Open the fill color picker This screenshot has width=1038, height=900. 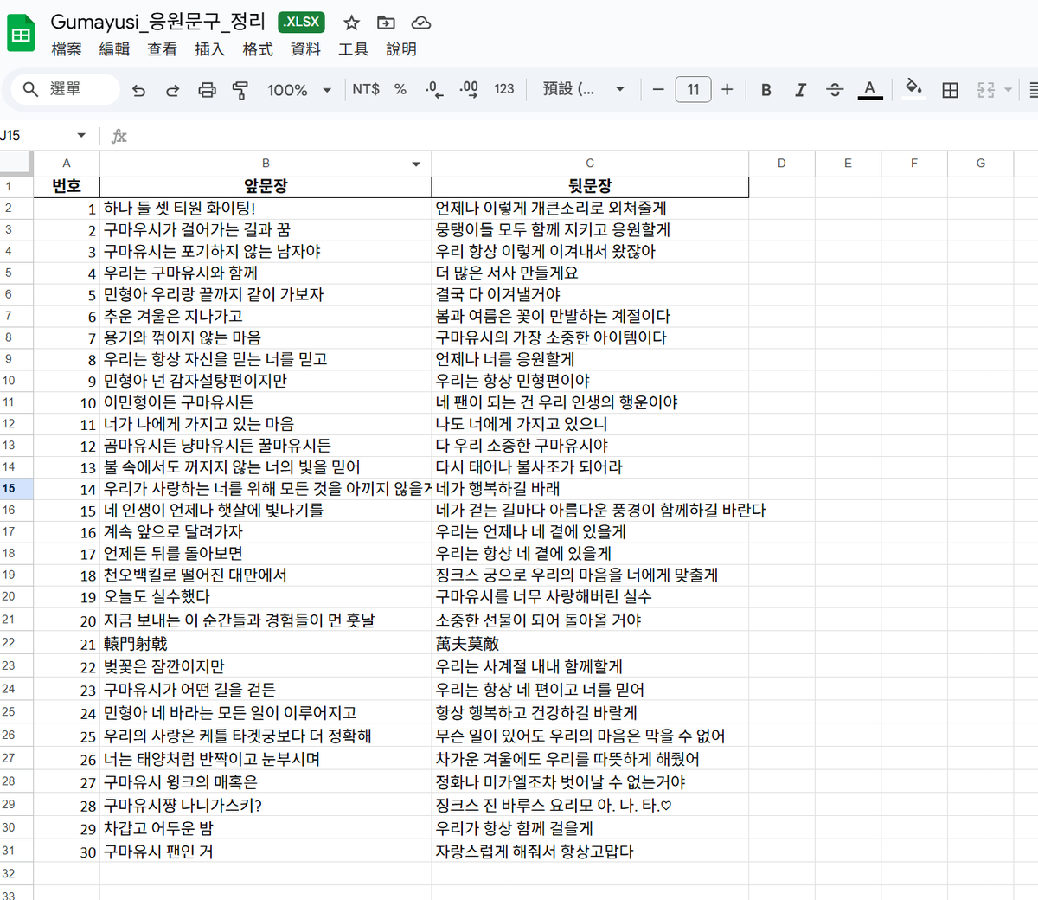pos(914,89)
